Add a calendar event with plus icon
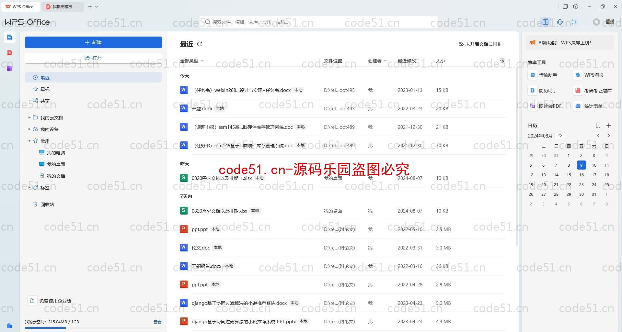This screenshot has width=622, height=332. click(x=609, y=126)
